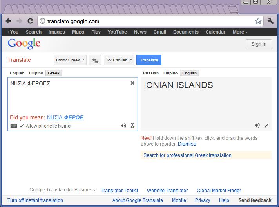Turn off instant translation
The image size is (279, 207).
coord(35,200)
